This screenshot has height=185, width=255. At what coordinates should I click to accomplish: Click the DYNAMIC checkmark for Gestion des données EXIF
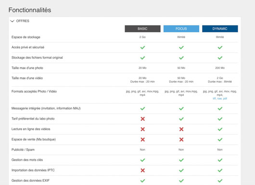click(220, 181)
